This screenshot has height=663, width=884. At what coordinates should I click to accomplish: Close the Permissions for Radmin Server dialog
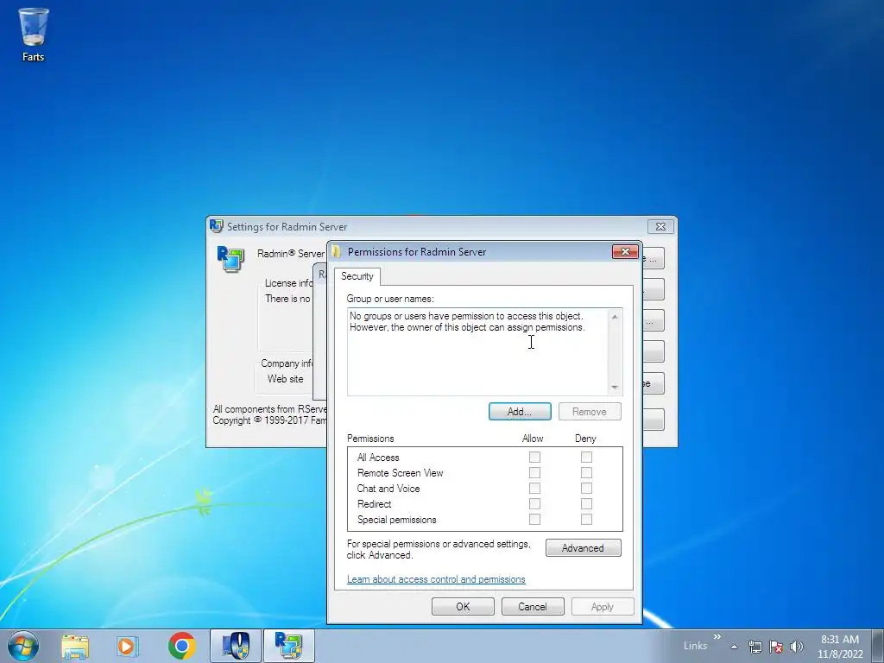tap(625, 251)
